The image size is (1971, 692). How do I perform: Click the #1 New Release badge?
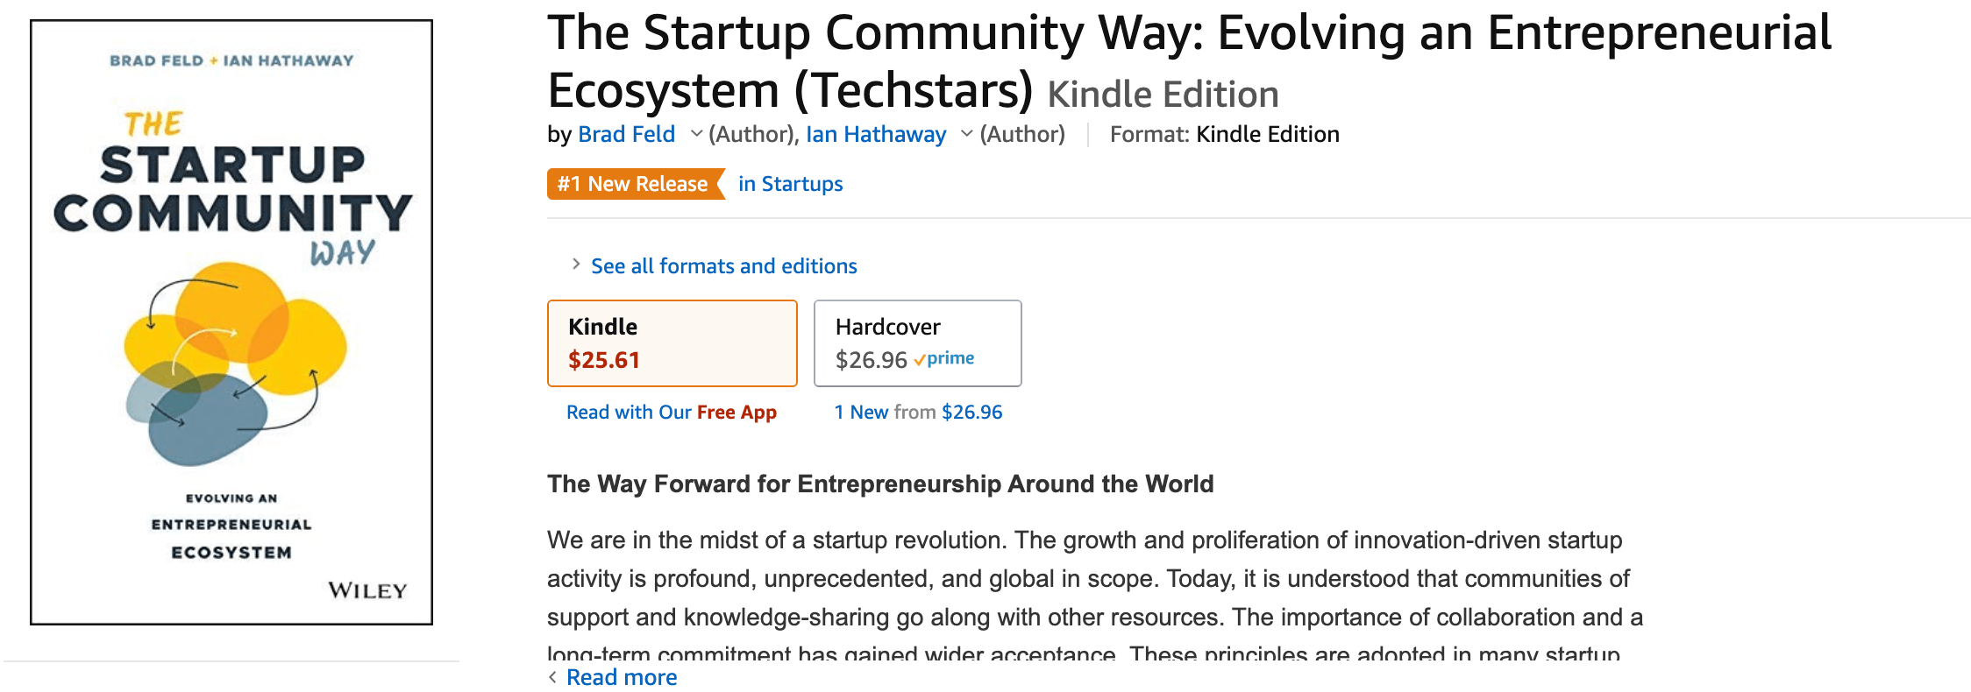click(633, 184)
